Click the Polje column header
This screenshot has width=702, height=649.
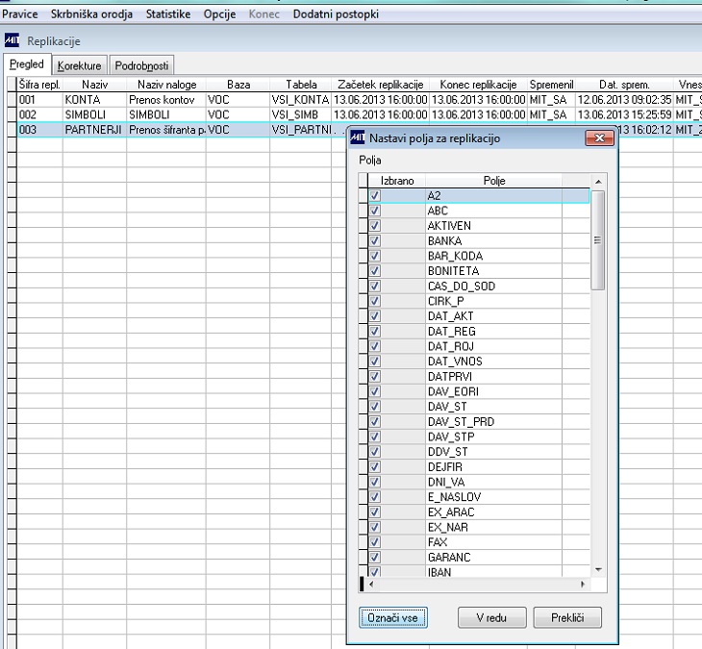click(x=494, y=181)
